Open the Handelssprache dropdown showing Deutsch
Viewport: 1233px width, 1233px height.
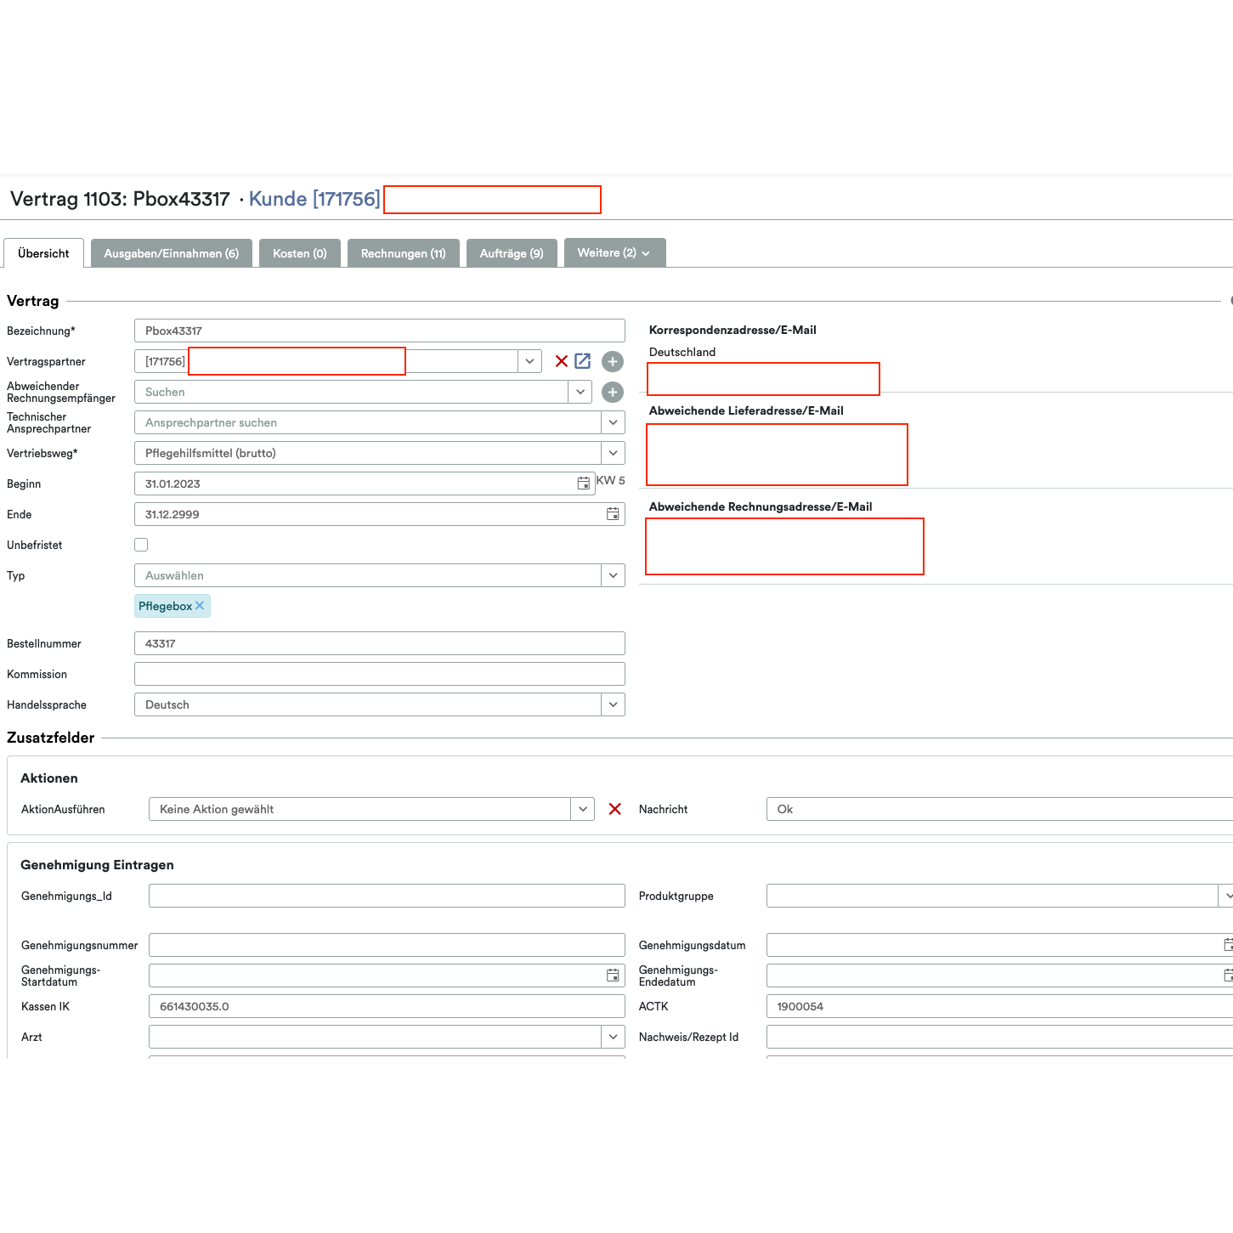613,704
